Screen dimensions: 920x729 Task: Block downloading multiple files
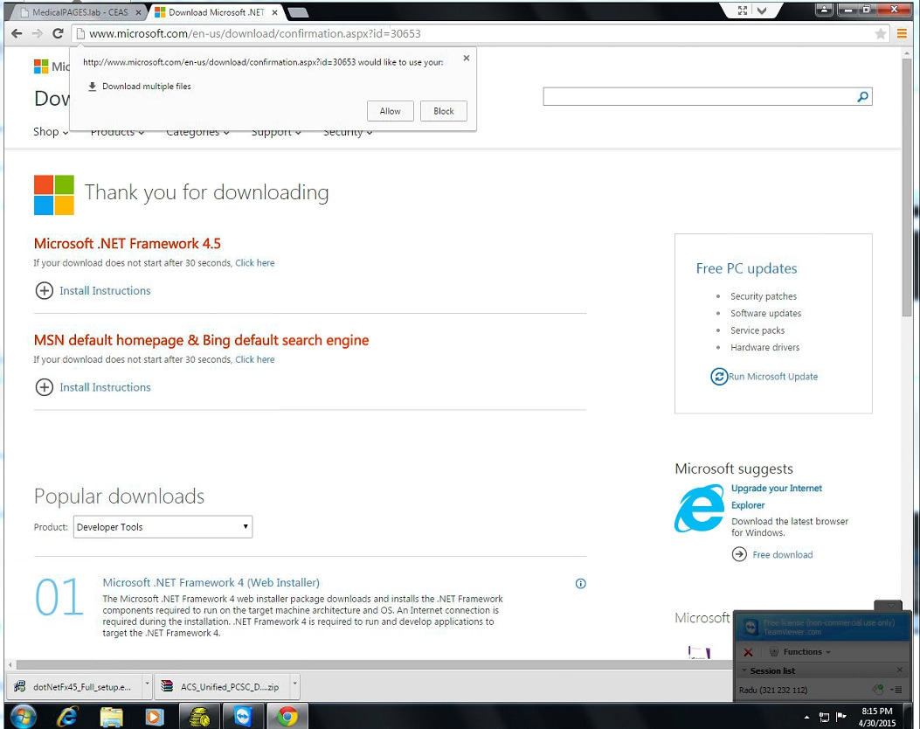coord(444,111)
